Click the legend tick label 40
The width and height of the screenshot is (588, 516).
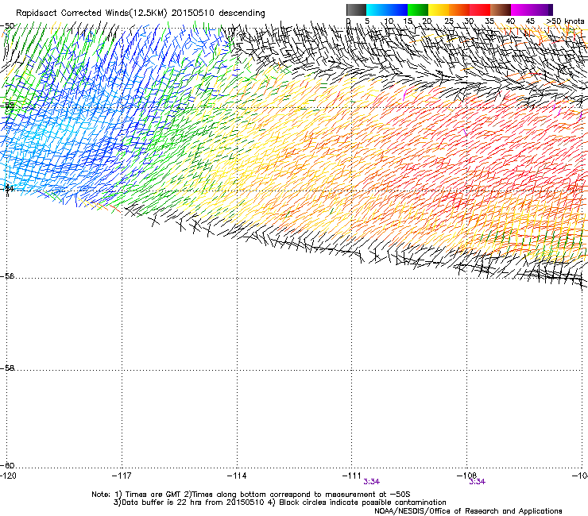tap(510, 21)
